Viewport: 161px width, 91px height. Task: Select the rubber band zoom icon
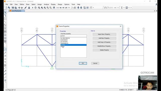39,8
